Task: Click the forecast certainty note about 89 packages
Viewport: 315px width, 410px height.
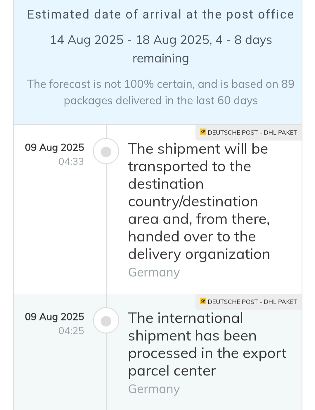Action: 161,92
